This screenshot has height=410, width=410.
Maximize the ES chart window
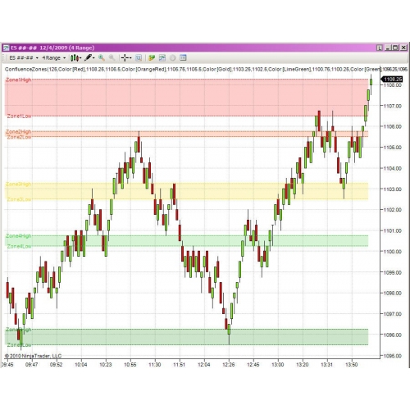pyautogui.click(x=395, y=48)
